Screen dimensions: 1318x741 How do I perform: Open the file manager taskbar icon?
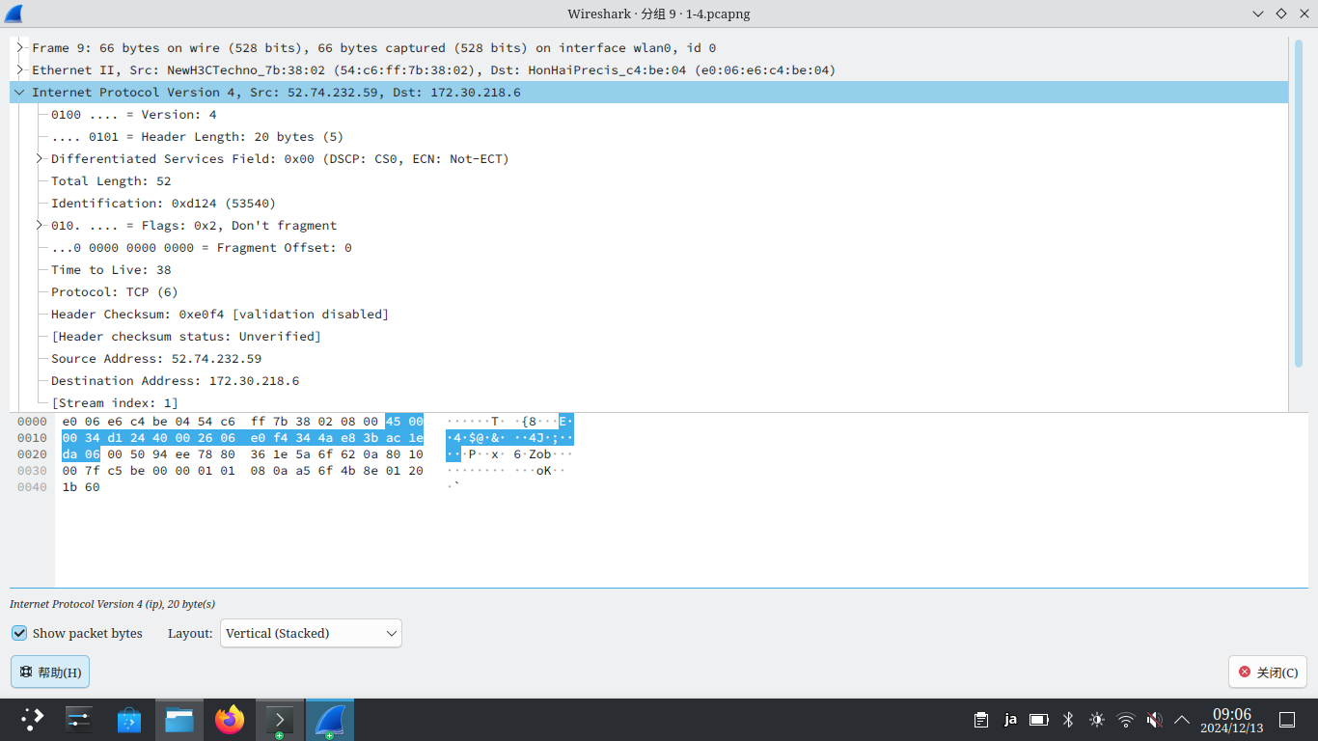[x=179, y=719]
